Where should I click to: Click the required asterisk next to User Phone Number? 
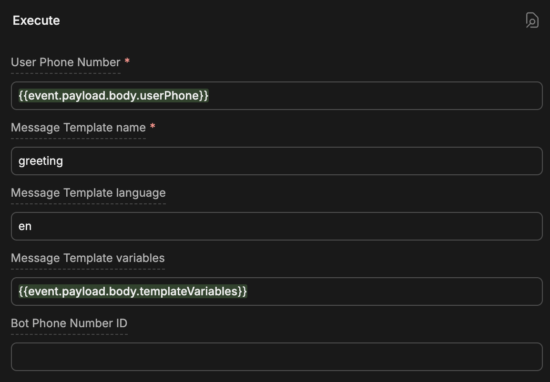coord(126,61)
